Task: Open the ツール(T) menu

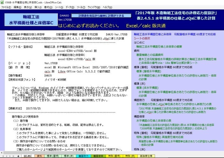Action: (x=81, y=7)
